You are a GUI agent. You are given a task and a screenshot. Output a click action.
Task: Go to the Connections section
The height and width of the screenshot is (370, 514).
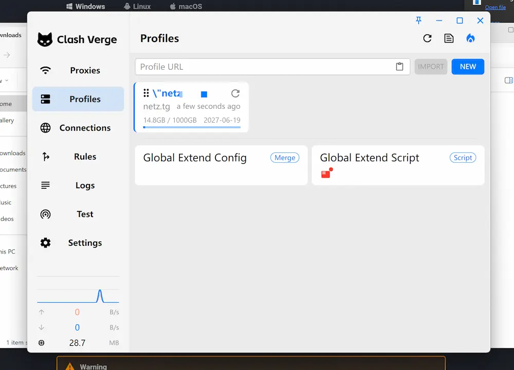(78, 128)
